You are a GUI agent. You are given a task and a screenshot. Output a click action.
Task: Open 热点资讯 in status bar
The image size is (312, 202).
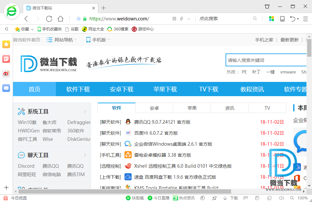click(184, 198)
